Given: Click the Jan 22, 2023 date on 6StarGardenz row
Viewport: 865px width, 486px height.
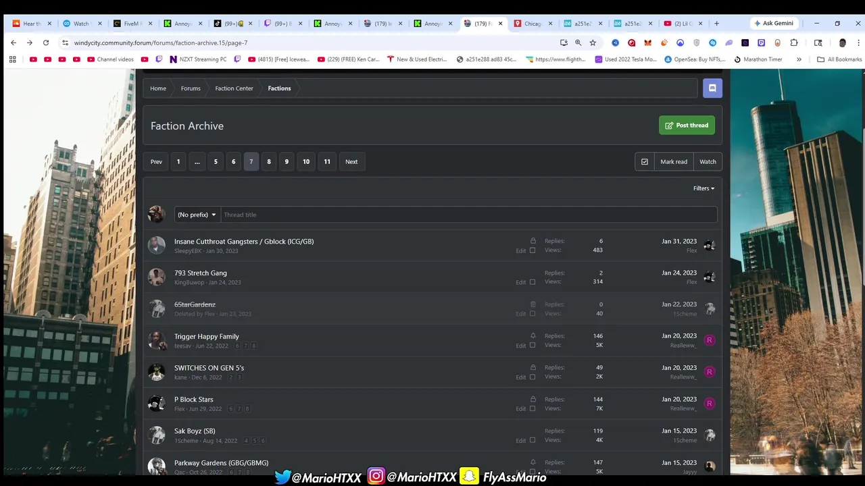Looking at the screenshot, I should [x=679, y=304].
